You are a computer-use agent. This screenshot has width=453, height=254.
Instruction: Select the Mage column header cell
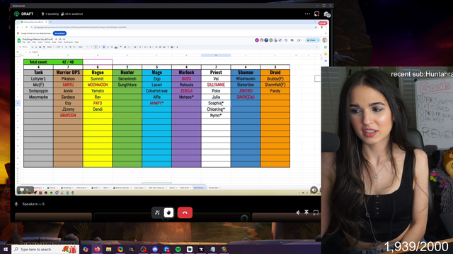click(157, 73)
